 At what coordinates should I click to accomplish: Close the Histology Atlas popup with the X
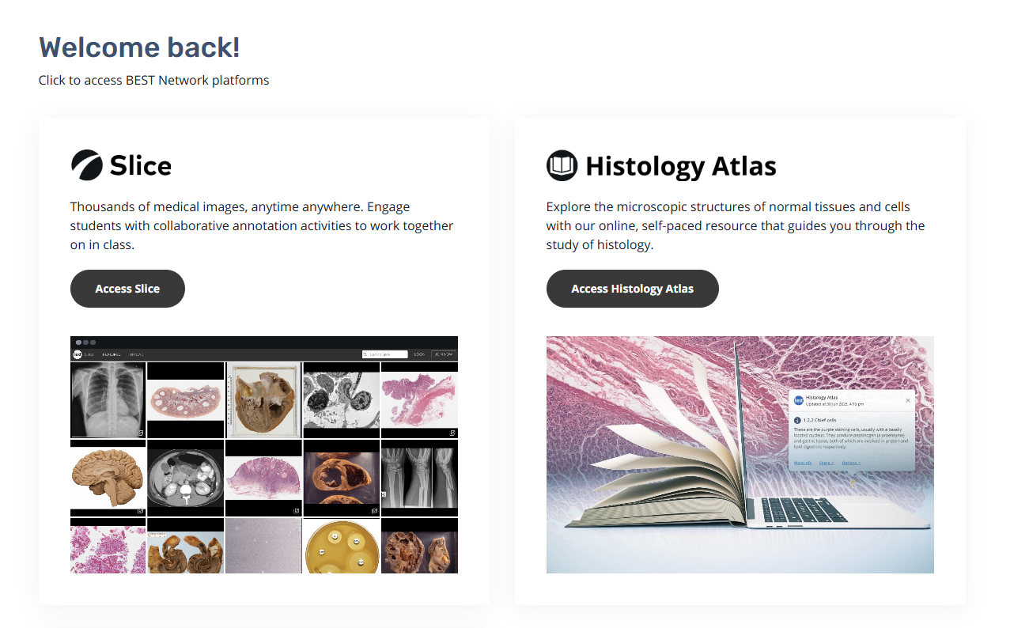(908, 400)
